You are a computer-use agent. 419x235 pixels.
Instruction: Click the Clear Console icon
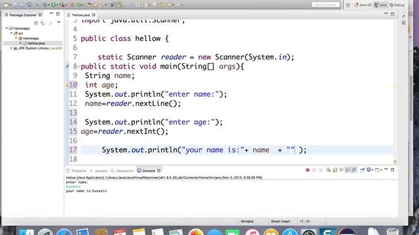pyautogui.click(x=329, y=170)
